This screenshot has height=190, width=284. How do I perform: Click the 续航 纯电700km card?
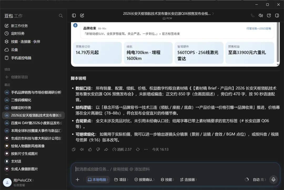coord(148,53)
